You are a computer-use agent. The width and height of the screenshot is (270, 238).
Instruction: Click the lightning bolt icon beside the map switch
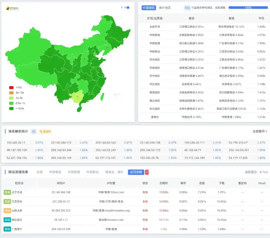122,8
